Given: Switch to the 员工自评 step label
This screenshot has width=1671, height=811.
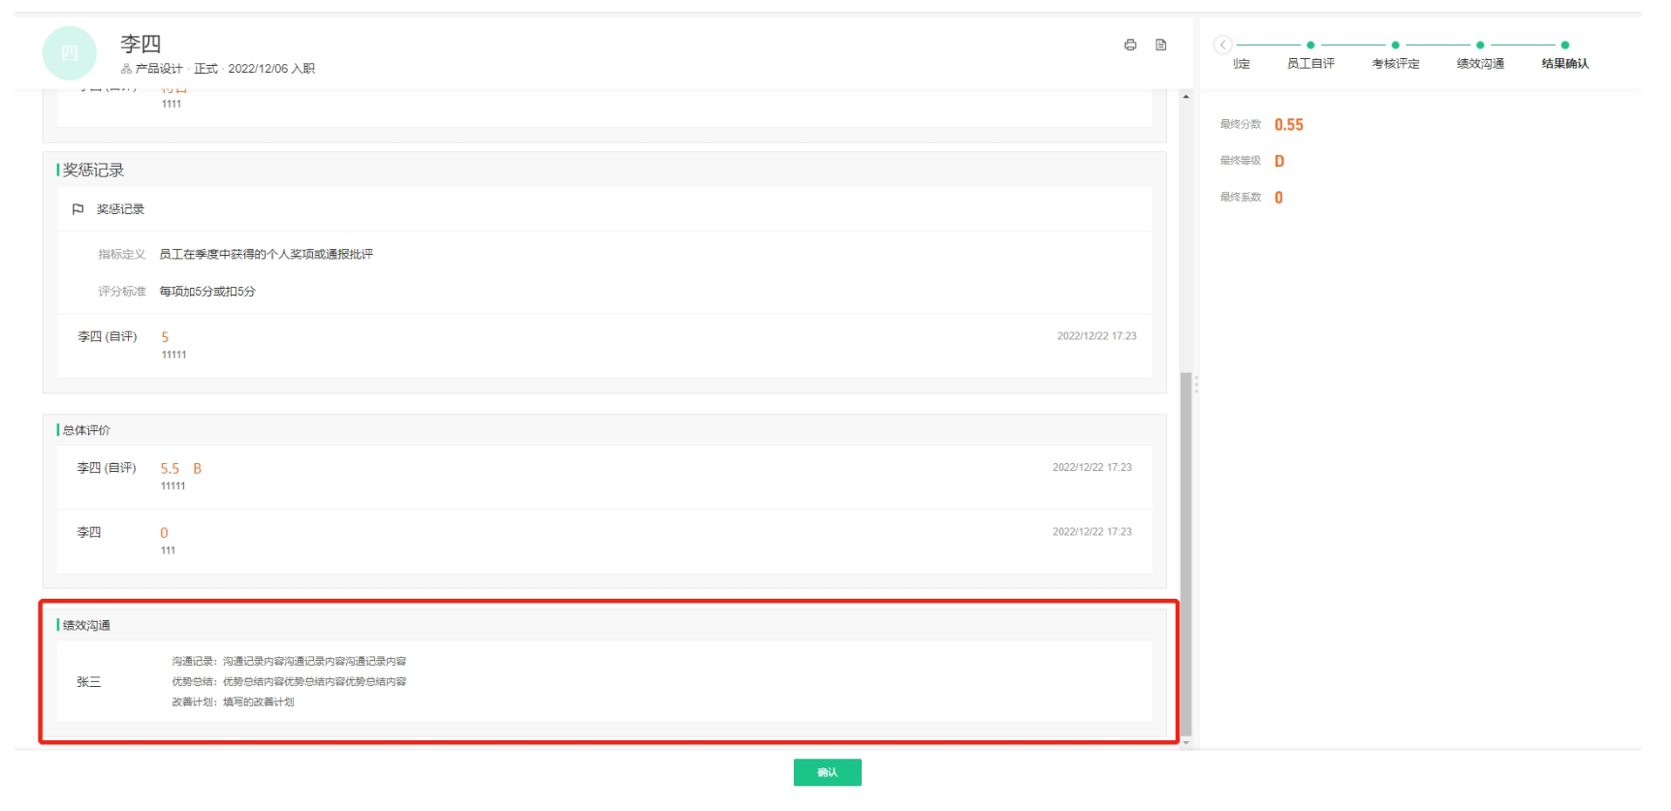Looking at the screenshot, I should (x=1310, y=64).
